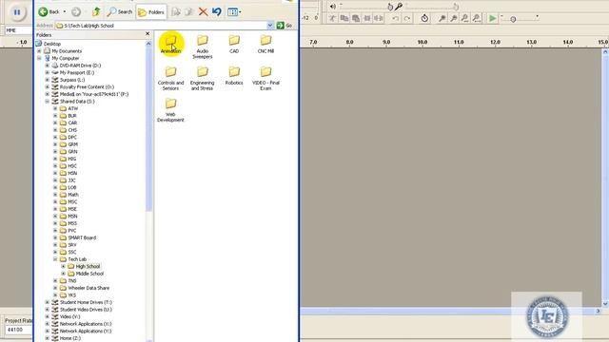
Task: Select Student Home Drives (T:)
Action: click(86, 302)
